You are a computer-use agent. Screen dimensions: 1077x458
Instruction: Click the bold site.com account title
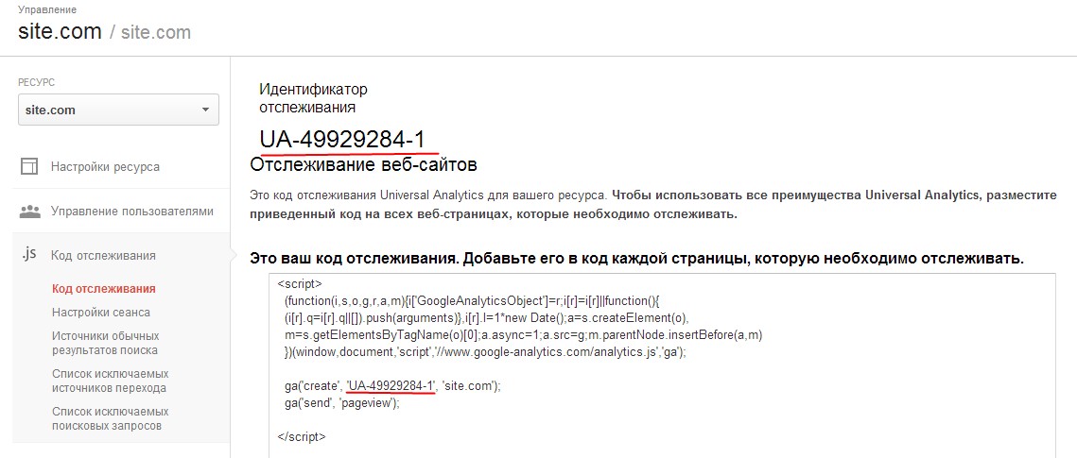click(60, 31)
